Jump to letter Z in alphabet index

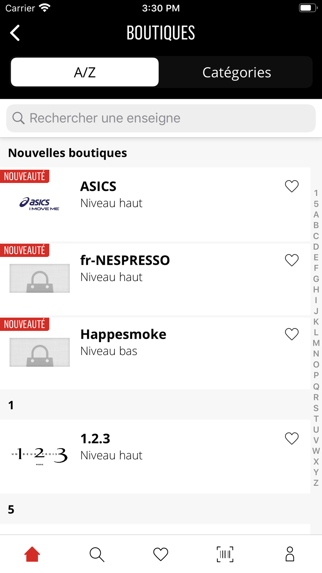(316, 483)
